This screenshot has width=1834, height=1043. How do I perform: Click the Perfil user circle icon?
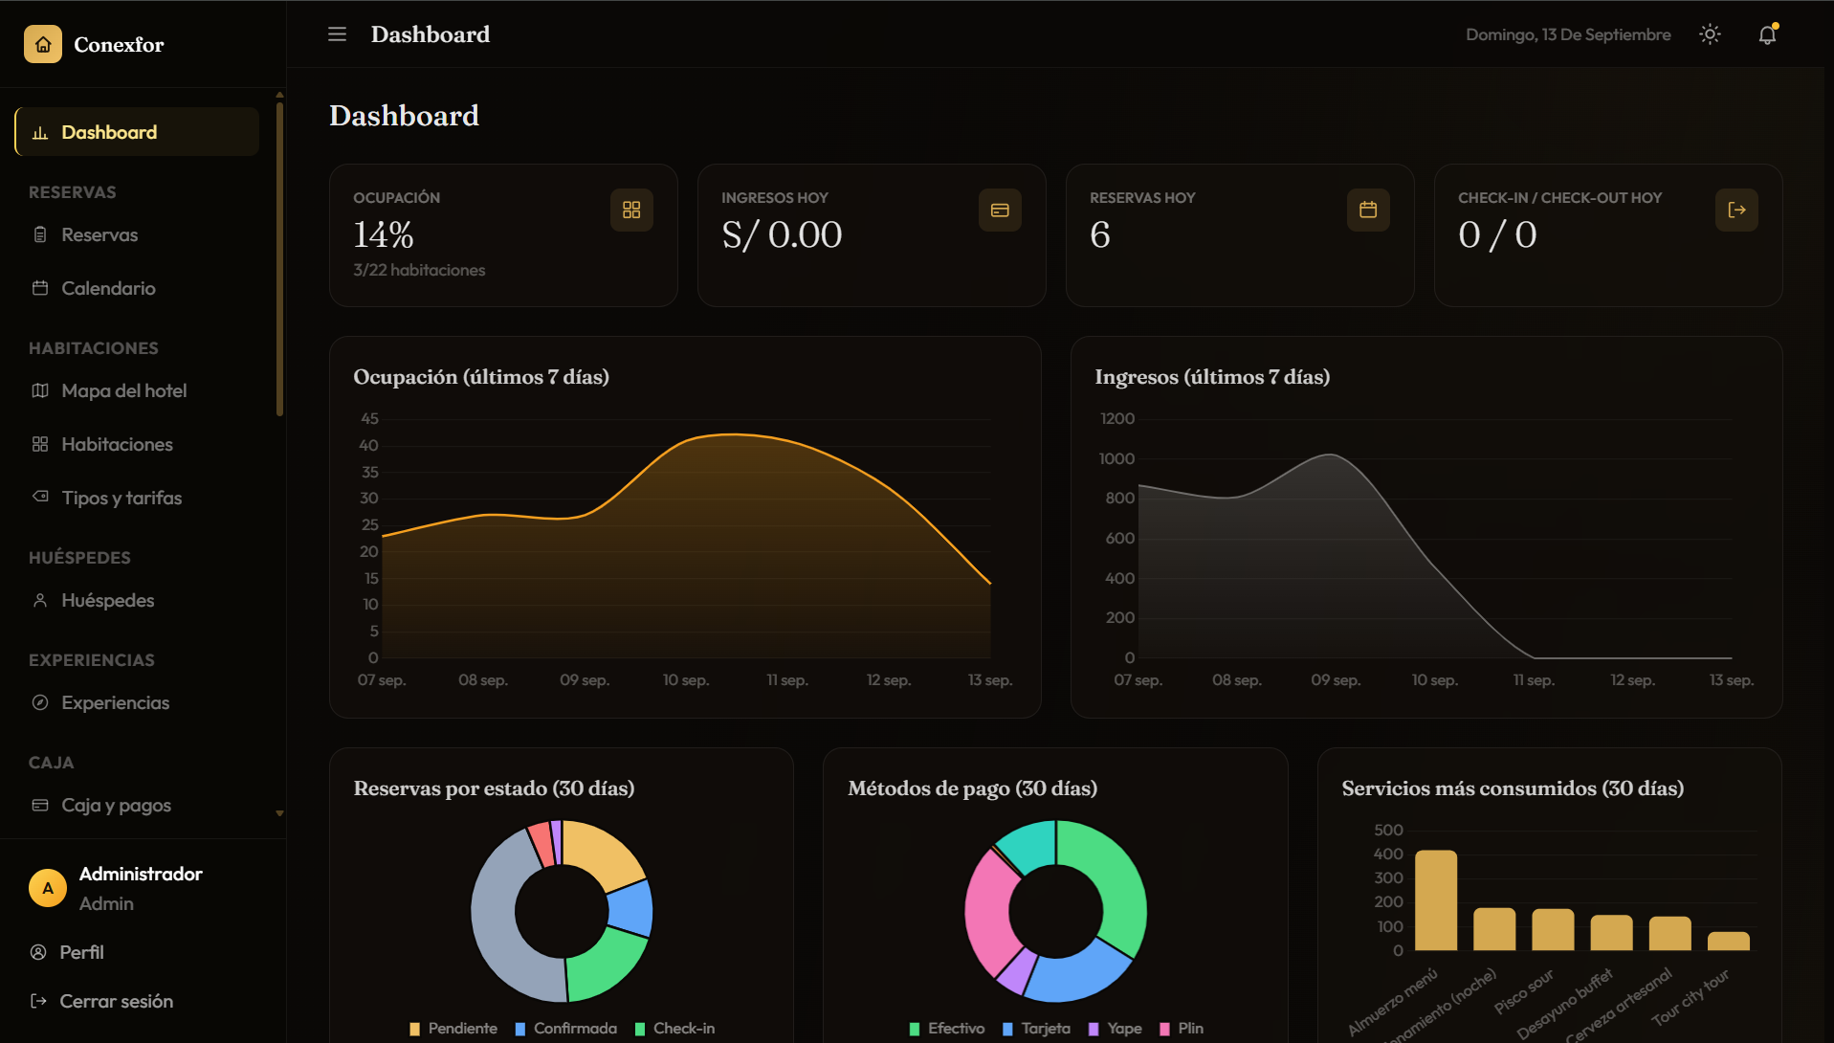[38, 952]
